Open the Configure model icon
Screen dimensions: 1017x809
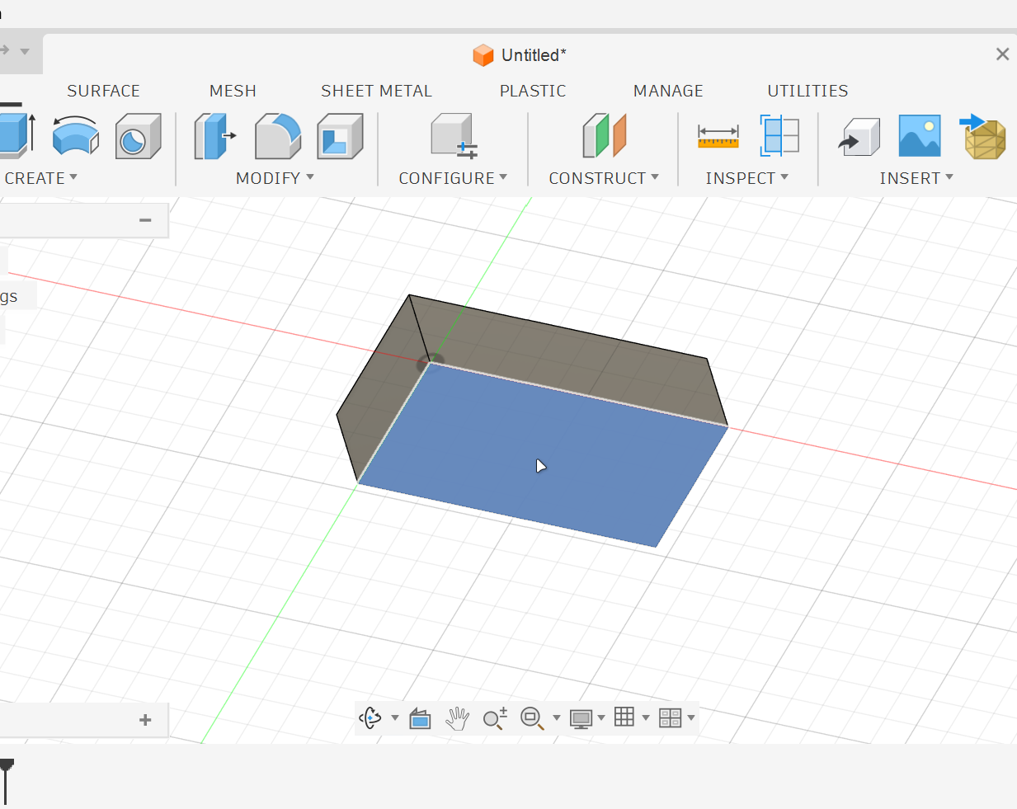[x=454, y=136]
